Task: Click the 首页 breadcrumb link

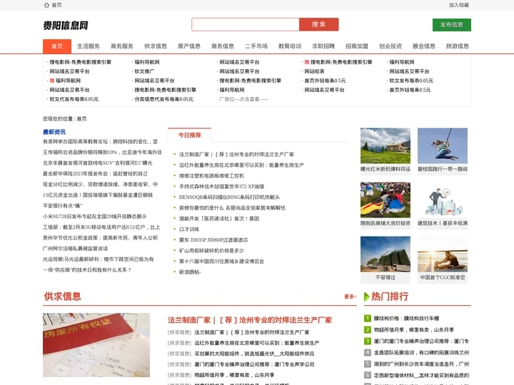Action: (81, 119)
